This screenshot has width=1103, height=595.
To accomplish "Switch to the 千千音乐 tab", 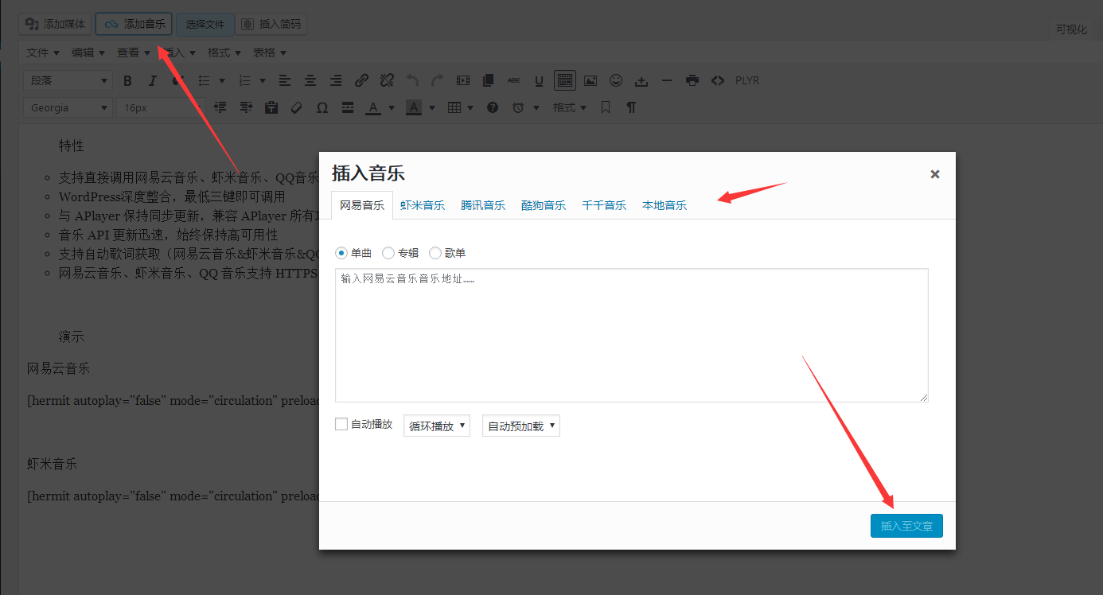I will (604, 205).
